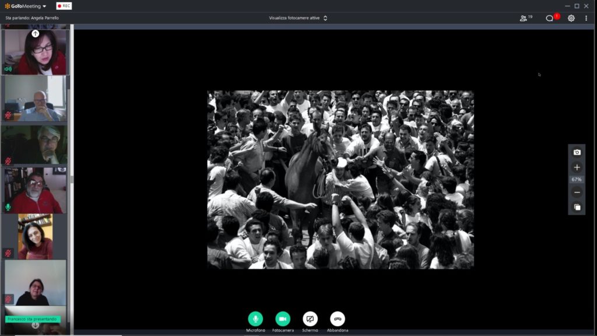
Task: Click muted mic icon on dark room thumbnail
Action: click(x=8, y=161)
